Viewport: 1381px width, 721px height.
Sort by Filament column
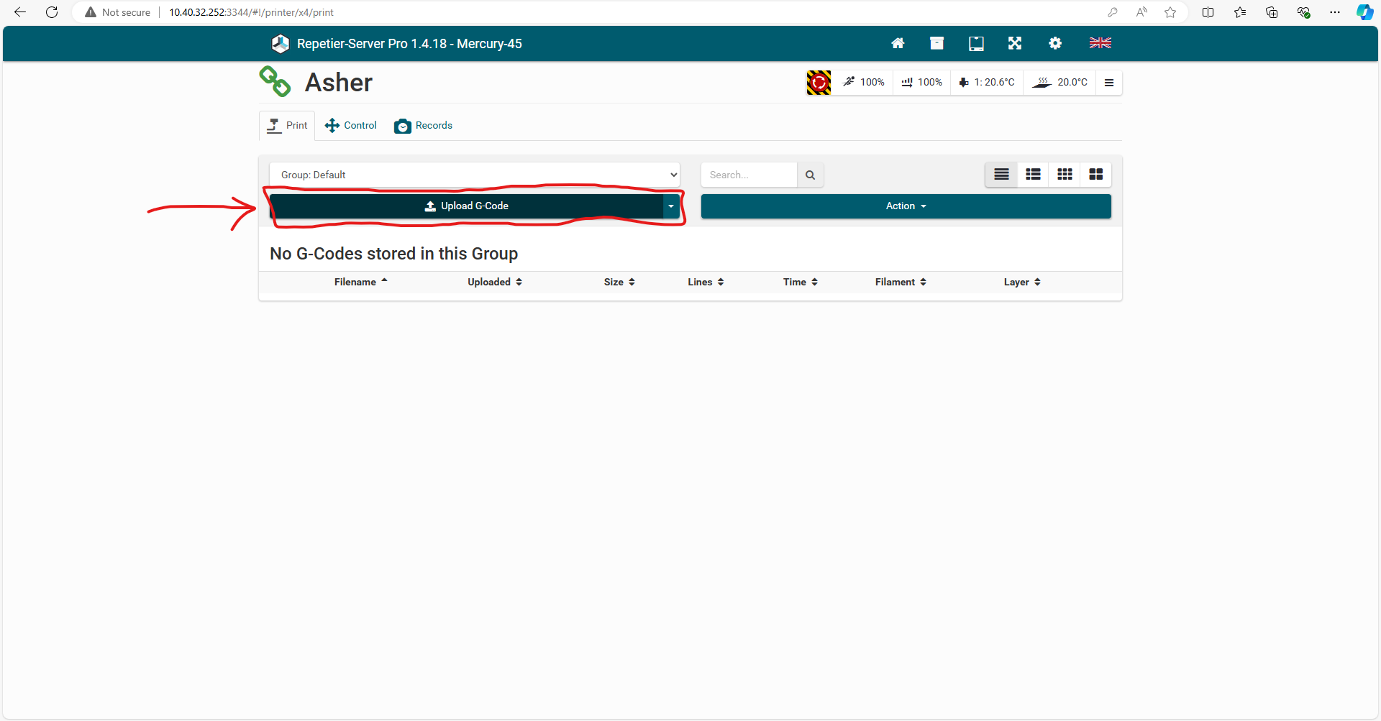(901, 282)
